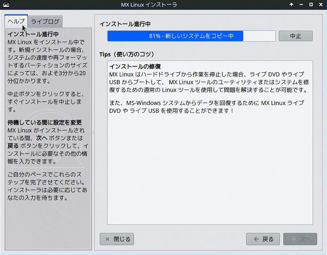Click the splitter handle between help and main panel
This screenshot has height=255, width=327.
[x=93, y=133]
